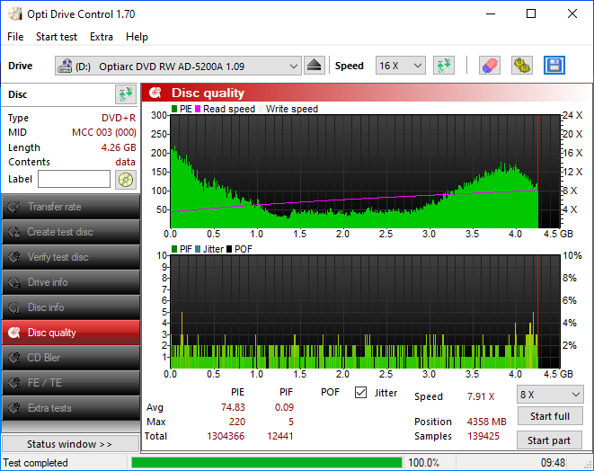The height and width of the screenshot is (471, 594).
Task: Click the disc Label input field
Action: click(75, 179)
